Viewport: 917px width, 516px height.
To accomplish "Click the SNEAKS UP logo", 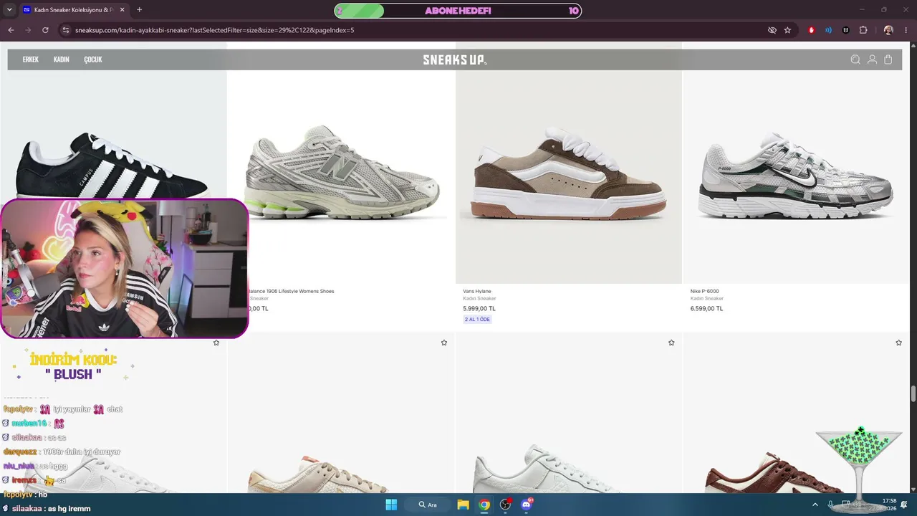I will [x=454, y=59].
